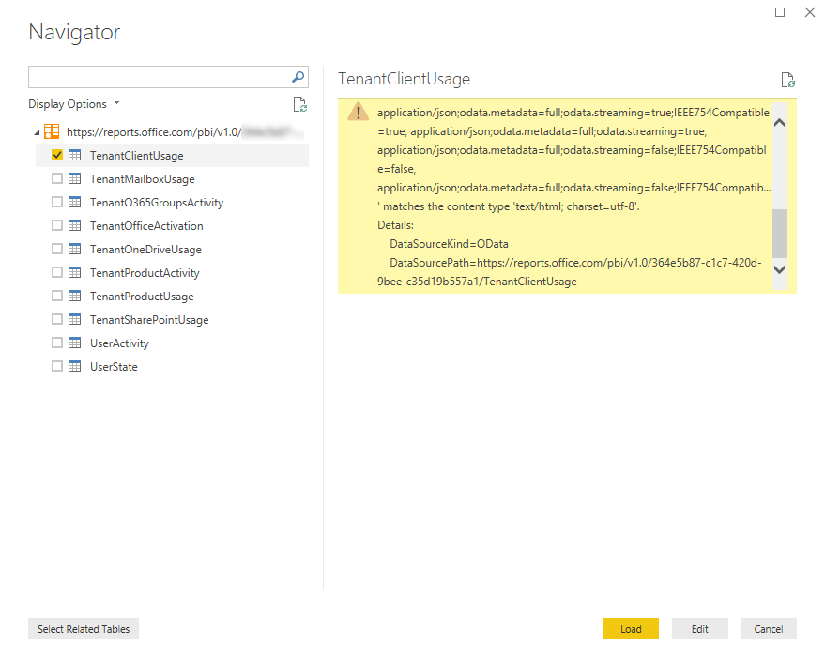825x656 pixels.
Task: Check the TenantMailboxUsage checkbox
Action: tap(57, 179)
